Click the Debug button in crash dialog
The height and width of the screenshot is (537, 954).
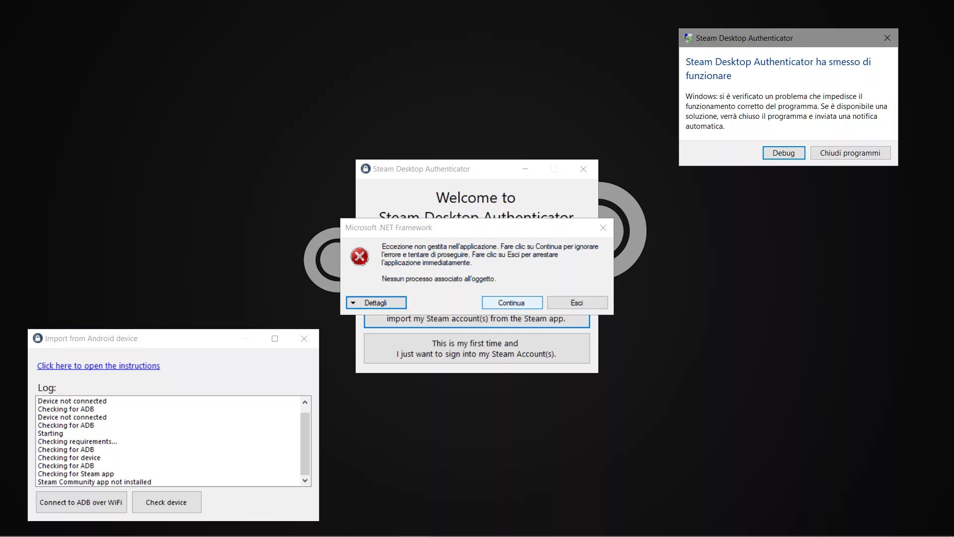click(x=784, y=153)
